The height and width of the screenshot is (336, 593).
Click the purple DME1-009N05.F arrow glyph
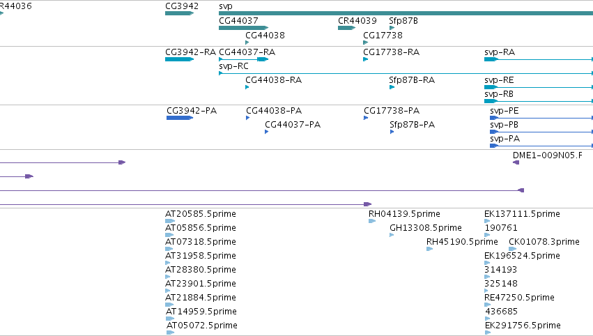516,162
